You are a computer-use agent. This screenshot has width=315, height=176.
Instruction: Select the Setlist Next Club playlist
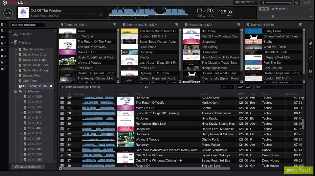(x=34, y=55)
